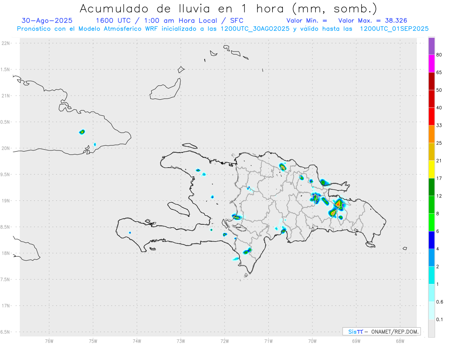Click the latitude label "20N"

click(6, 148)
